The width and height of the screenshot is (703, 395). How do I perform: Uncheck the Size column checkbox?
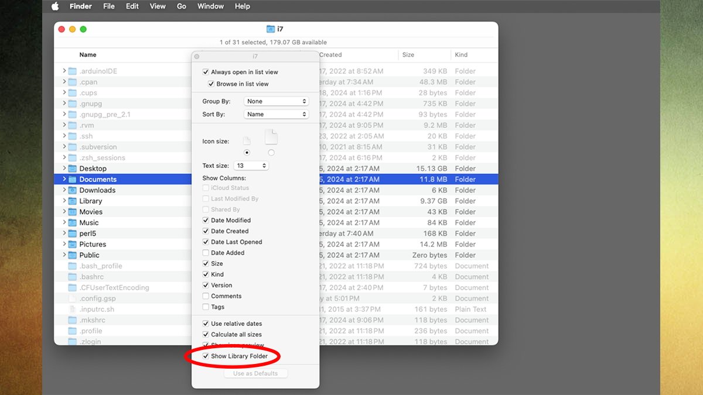click(x=206, y=264)
